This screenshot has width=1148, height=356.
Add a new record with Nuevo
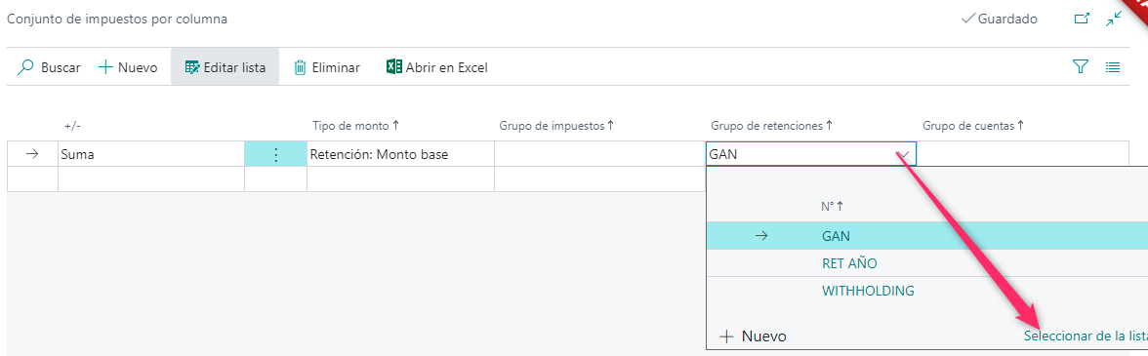coord(128,67)
